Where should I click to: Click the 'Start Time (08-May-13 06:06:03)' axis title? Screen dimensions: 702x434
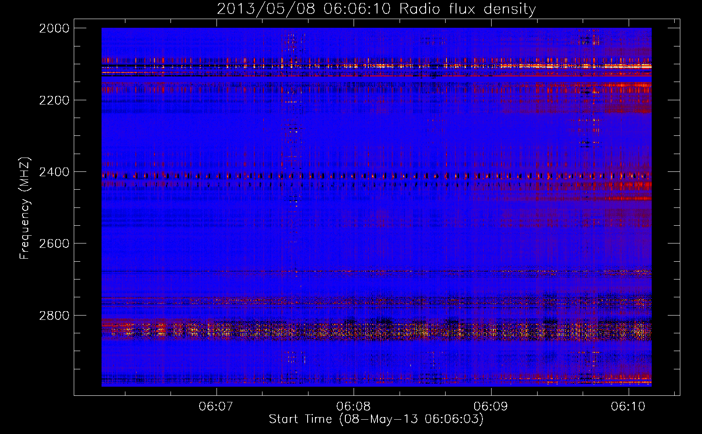click(x=376, y=419)
